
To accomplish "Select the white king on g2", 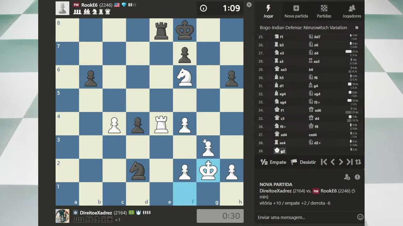I will click(x=208, y=170).
